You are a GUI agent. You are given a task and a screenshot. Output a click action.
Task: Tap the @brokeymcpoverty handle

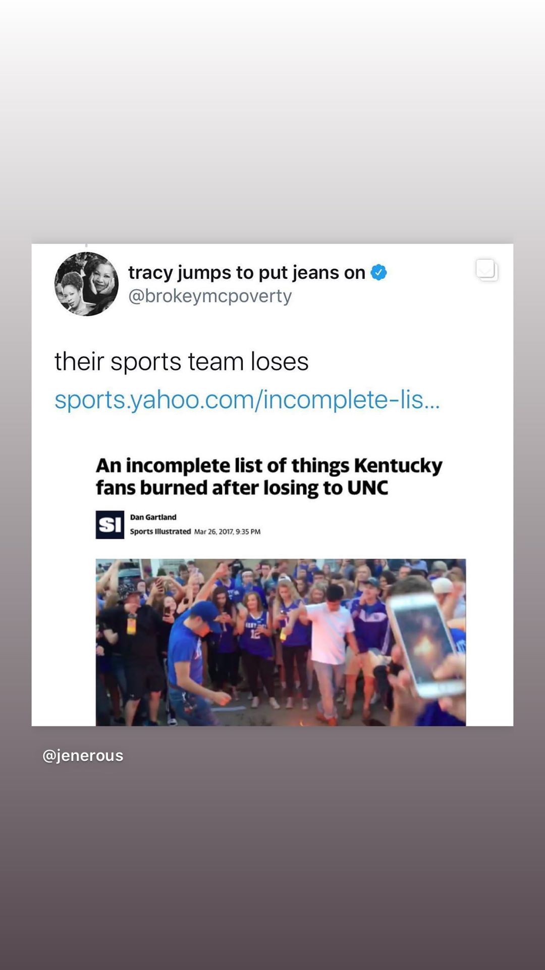210,296
